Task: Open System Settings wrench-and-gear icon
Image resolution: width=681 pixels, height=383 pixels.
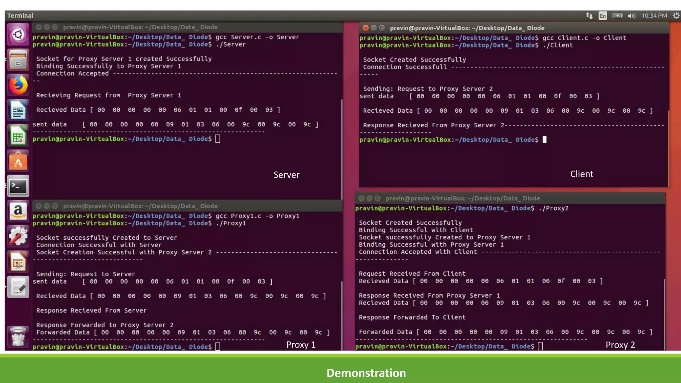Action: coord(18,237)
